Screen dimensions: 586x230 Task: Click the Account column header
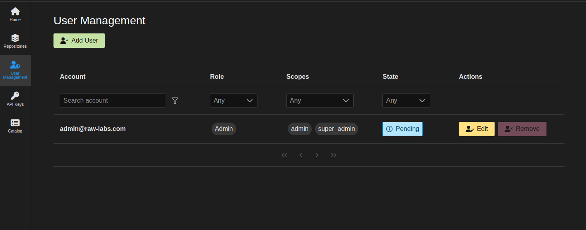(73, 77)
